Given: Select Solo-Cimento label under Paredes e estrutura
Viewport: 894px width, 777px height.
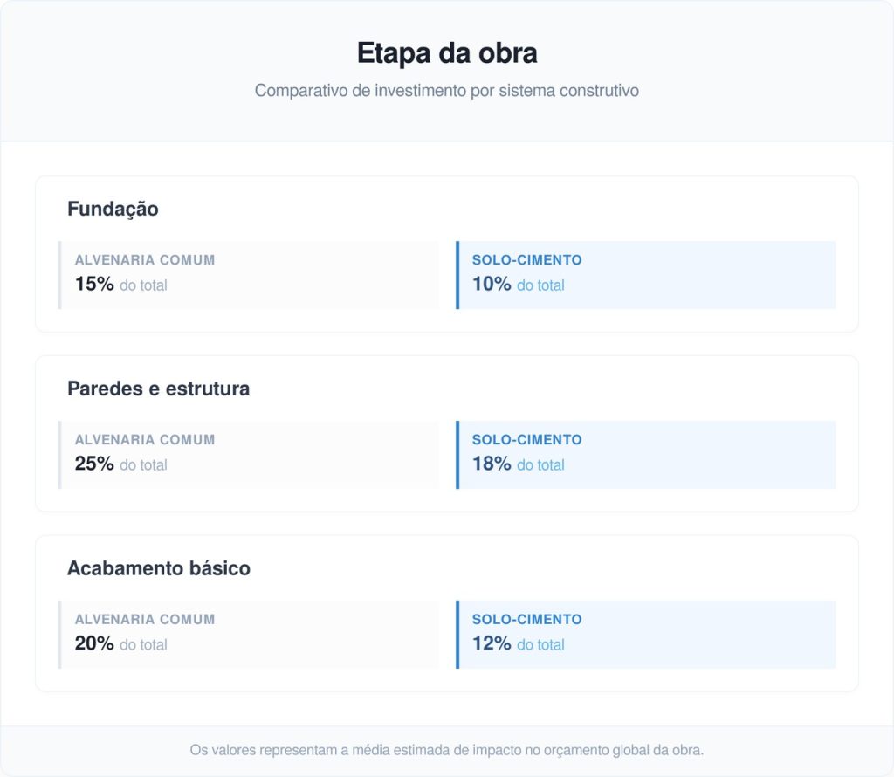Looking at the screenshot, I should click(526, 440).
